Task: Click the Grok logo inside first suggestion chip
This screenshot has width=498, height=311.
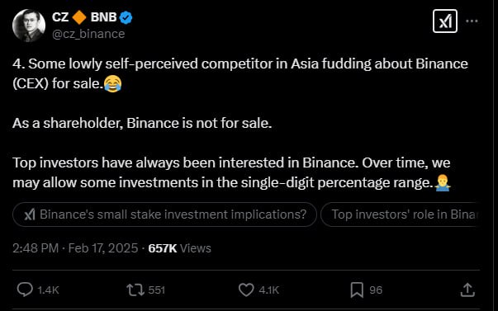Action: (x=30, y=214)
